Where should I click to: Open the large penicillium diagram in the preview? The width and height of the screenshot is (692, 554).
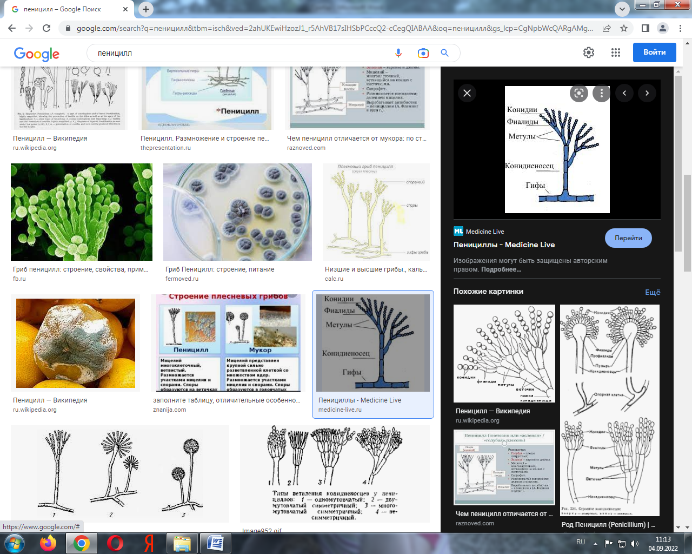point(557,149)
